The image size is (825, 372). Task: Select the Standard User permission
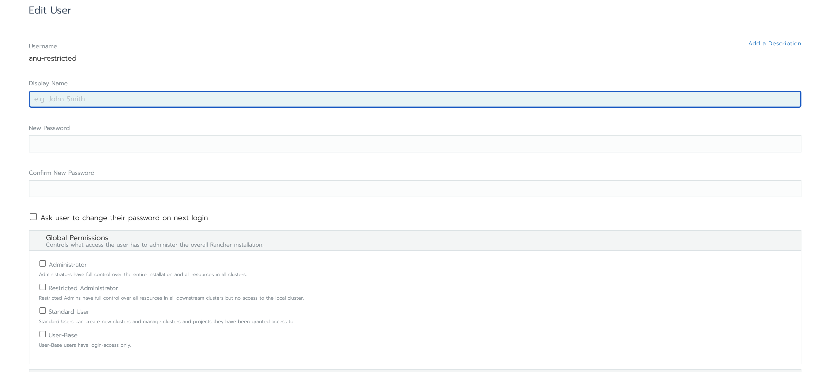click(43, 310)
